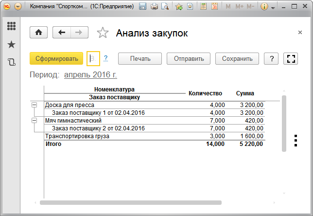Click the scroll up arrow of report
The width and height of the screenshot is (313, 216).
(x=284, y=90)
